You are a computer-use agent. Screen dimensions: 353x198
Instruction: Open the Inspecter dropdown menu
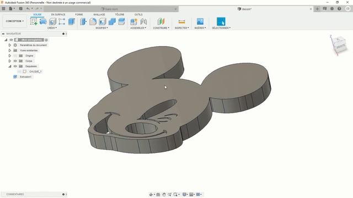182,28
